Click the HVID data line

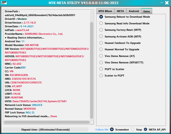pyautogui.click(x=36, y=101)
